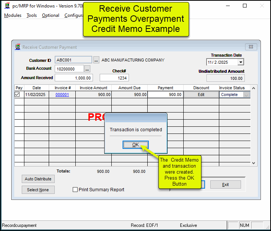271x231 pixels.
Task: Click the Amount Received input field
Action: tap(74, 78)
